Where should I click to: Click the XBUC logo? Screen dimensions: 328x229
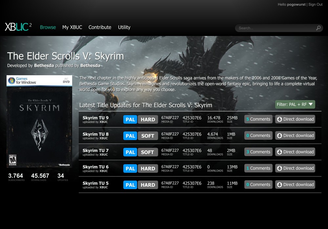click(18, 27)
